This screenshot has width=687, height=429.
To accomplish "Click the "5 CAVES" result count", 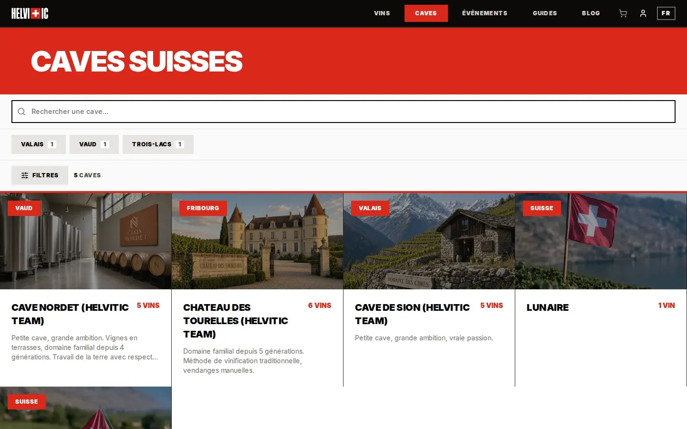I will tap(87, 175).
